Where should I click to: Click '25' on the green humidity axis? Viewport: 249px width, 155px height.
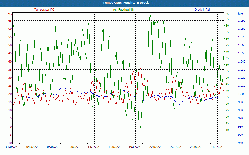click(227, 110)
